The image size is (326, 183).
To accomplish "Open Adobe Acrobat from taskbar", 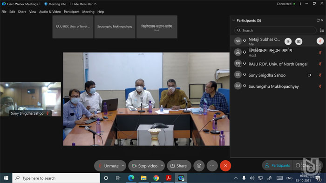I will 169,178.
